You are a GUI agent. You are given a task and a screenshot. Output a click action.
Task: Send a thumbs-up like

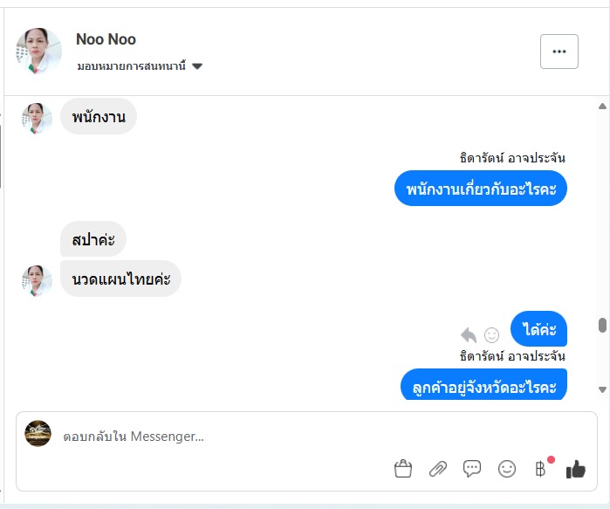575,469
